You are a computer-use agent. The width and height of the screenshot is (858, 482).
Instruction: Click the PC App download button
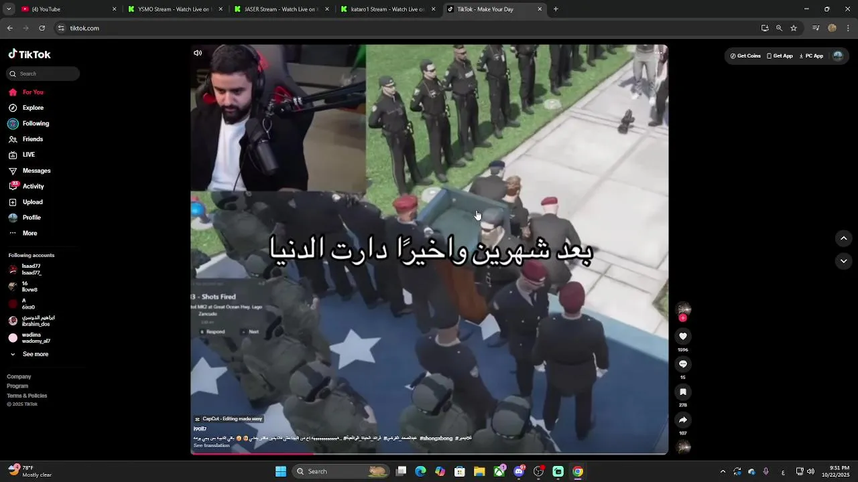point(811,56)
